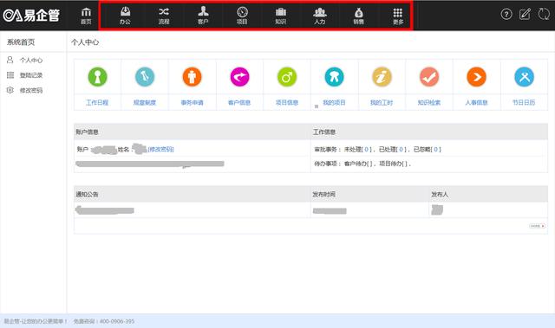Click the 待办事项 row text
The image size is (555, 328).
tap(362, 164)
